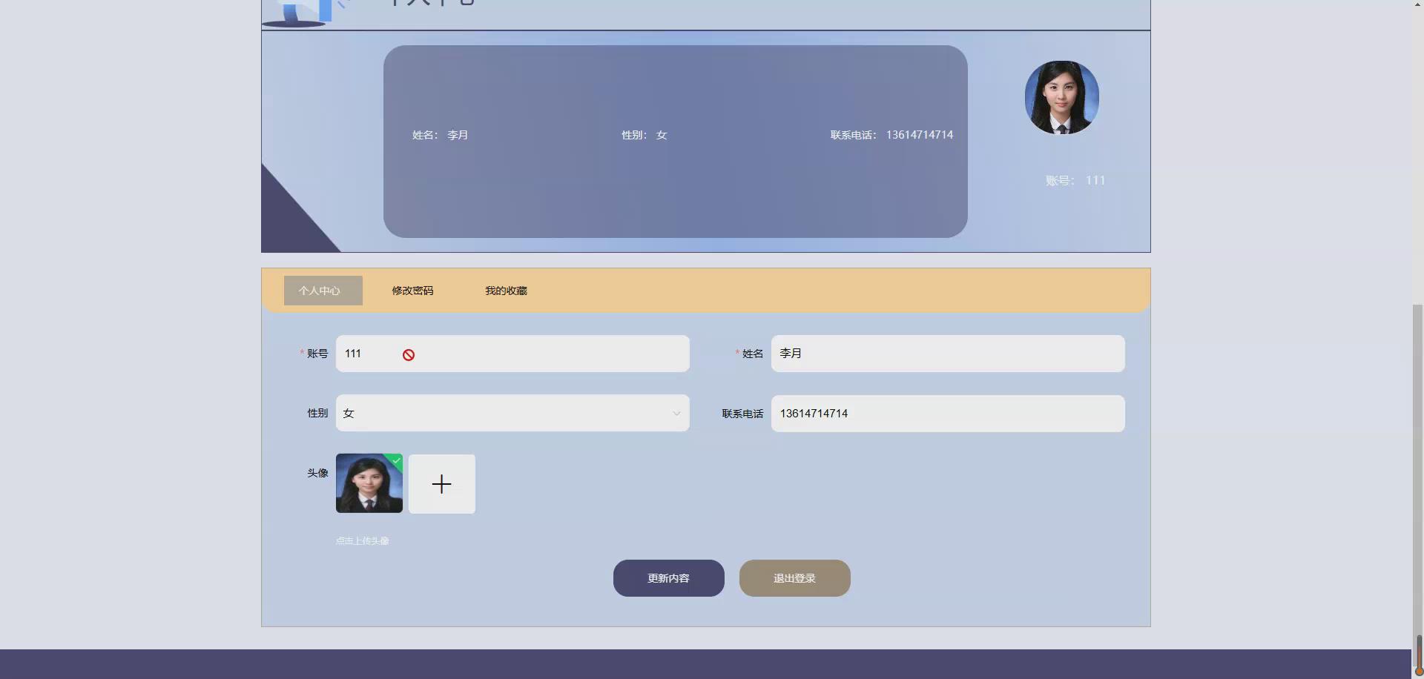Switch to the 修改密码 tab
Image resolution: width=1424 pixels, height=679 pixels.
pos(412,291)
